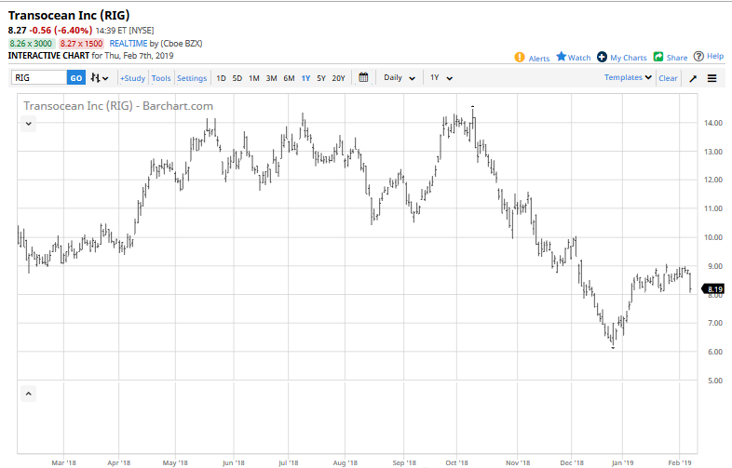Open chart Settings
Image resolution: width=732 pixels, height=468 pixels.
192,78
